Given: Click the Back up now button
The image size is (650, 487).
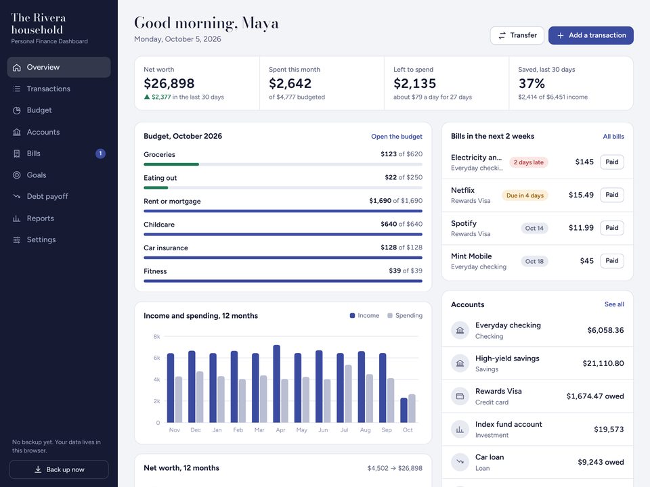Looking at the screenshot, I should (59, 469).
